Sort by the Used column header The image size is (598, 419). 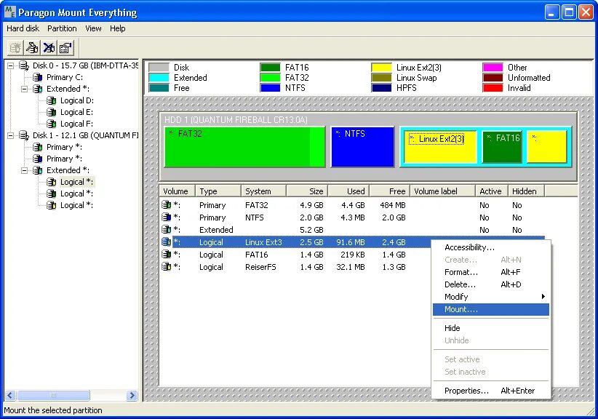[348, 191]
